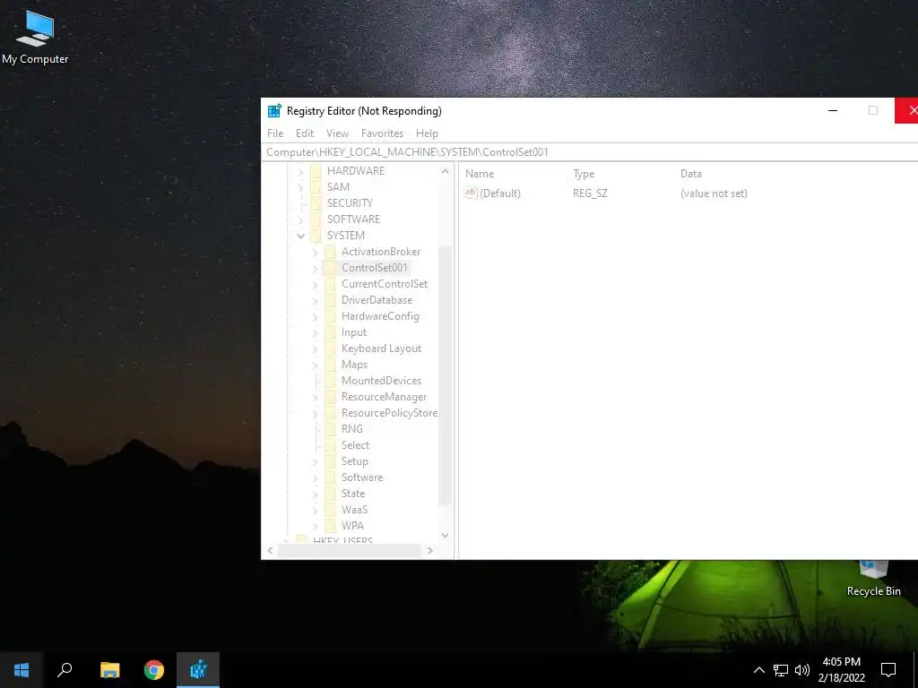Select the Keyboard Layout key
Screen dimensions: 918x688
tap(381, 348)
